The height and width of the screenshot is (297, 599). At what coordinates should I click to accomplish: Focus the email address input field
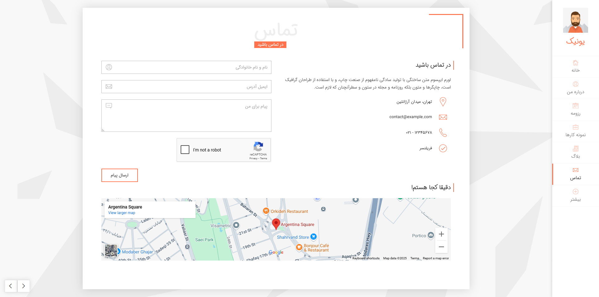186,87
